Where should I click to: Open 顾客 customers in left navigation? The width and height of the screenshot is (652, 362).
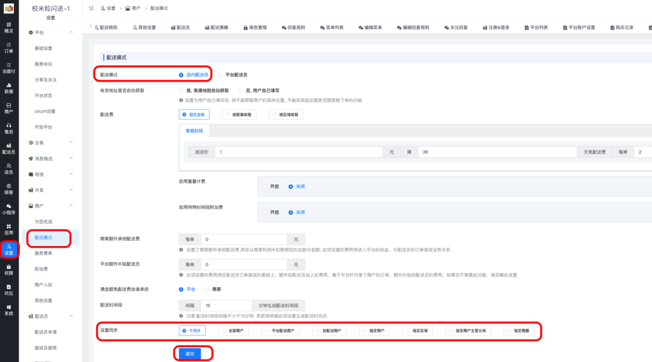click(9, 189)
